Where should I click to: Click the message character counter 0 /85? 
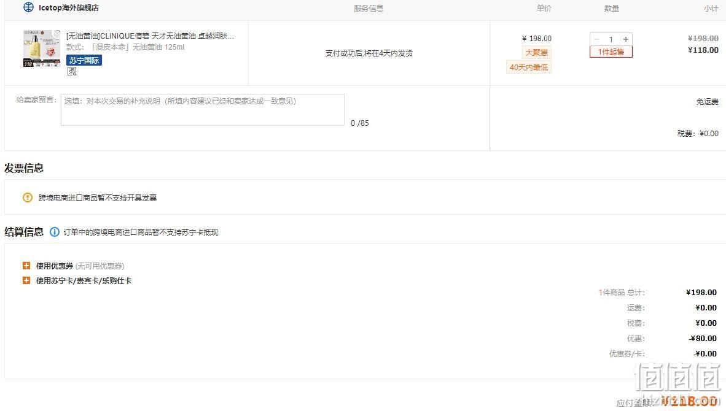[360, 123]
